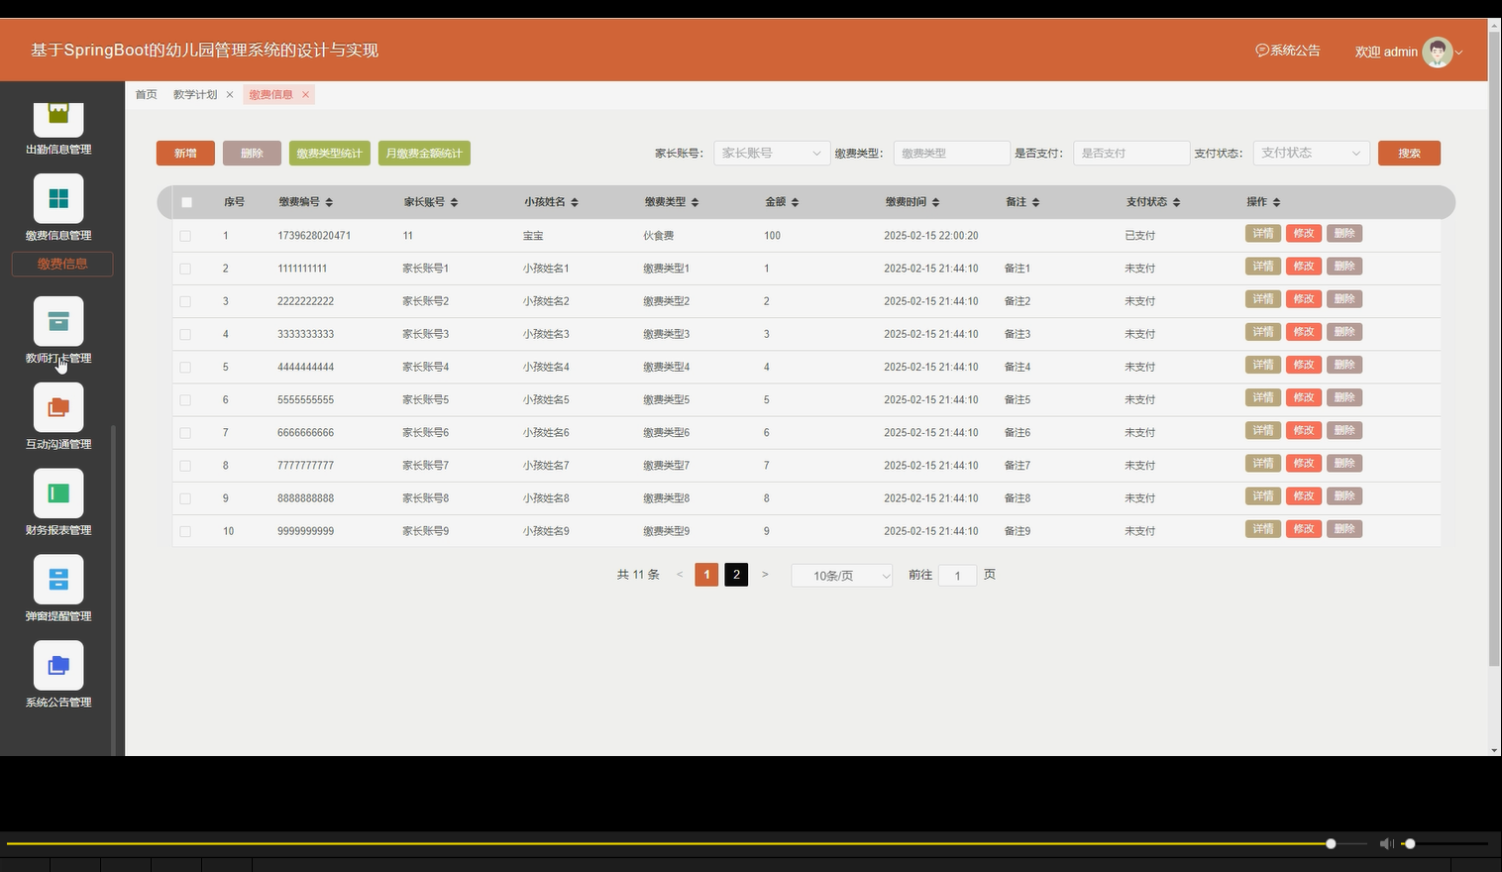Viewport: 1502px width, 872px height.
Task: Switch to 首页 tab
Action: coord(146,95)
